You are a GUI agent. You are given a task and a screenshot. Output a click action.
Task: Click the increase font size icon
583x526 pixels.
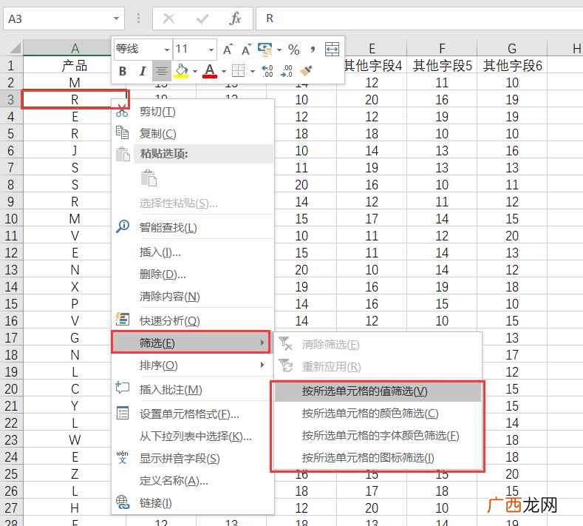point(228,50)
